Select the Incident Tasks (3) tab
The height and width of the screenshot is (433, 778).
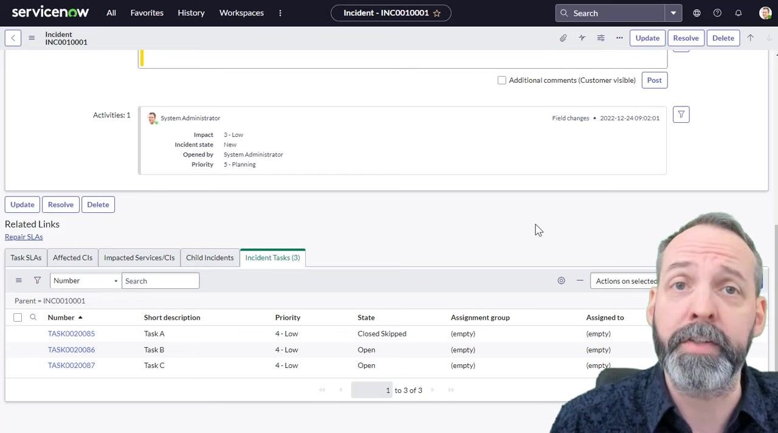[x=272, y=257]
